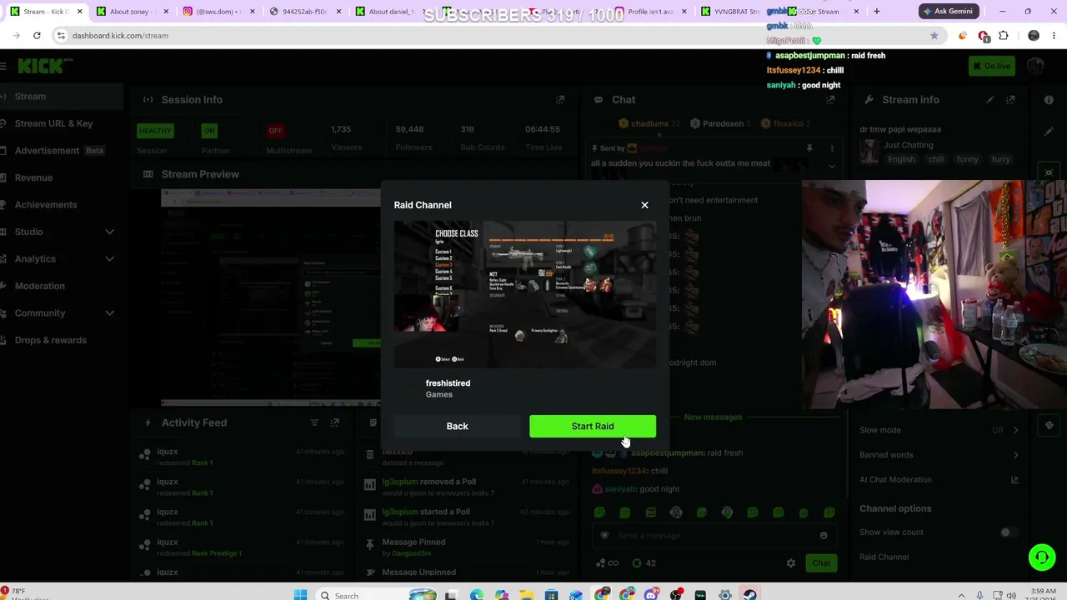Open the freshistired stream thumbnail
Viewport: 1067px width, 600px height.
pyautogui.click(x=525, y=294)
